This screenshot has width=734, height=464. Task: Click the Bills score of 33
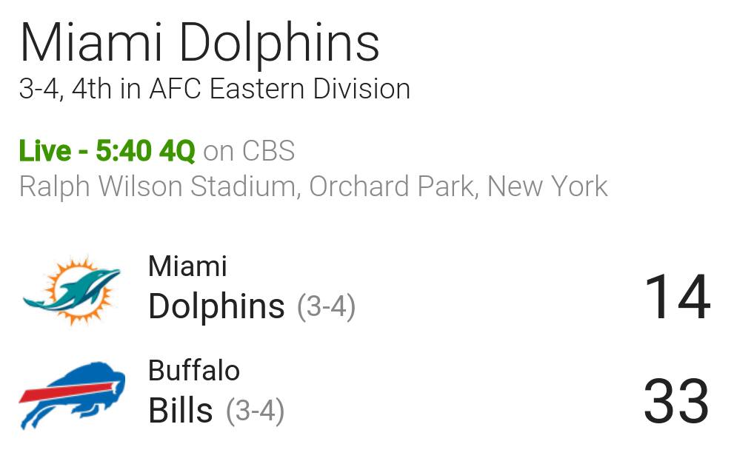point(676,401)
